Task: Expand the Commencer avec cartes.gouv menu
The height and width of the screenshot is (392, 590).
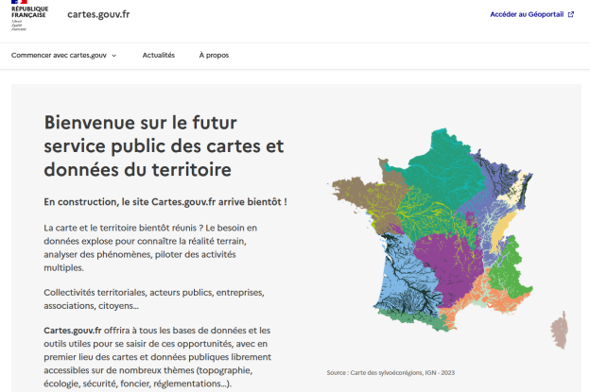Action: [x=63, y=55]
